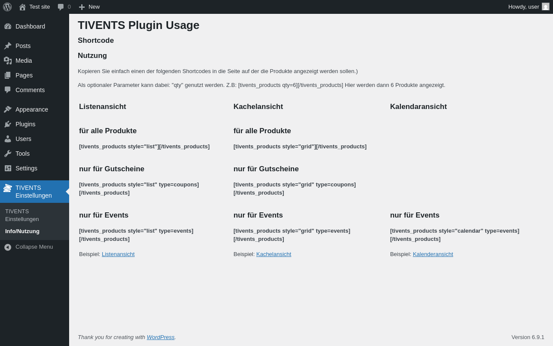Click the Collapse Menu arrow icon
Viewport: 553px width, 346px height.
tap(8, 247)
